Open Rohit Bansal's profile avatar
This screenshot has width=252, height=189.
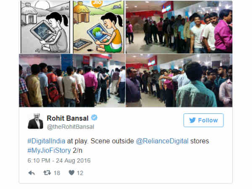coord(35,121)
